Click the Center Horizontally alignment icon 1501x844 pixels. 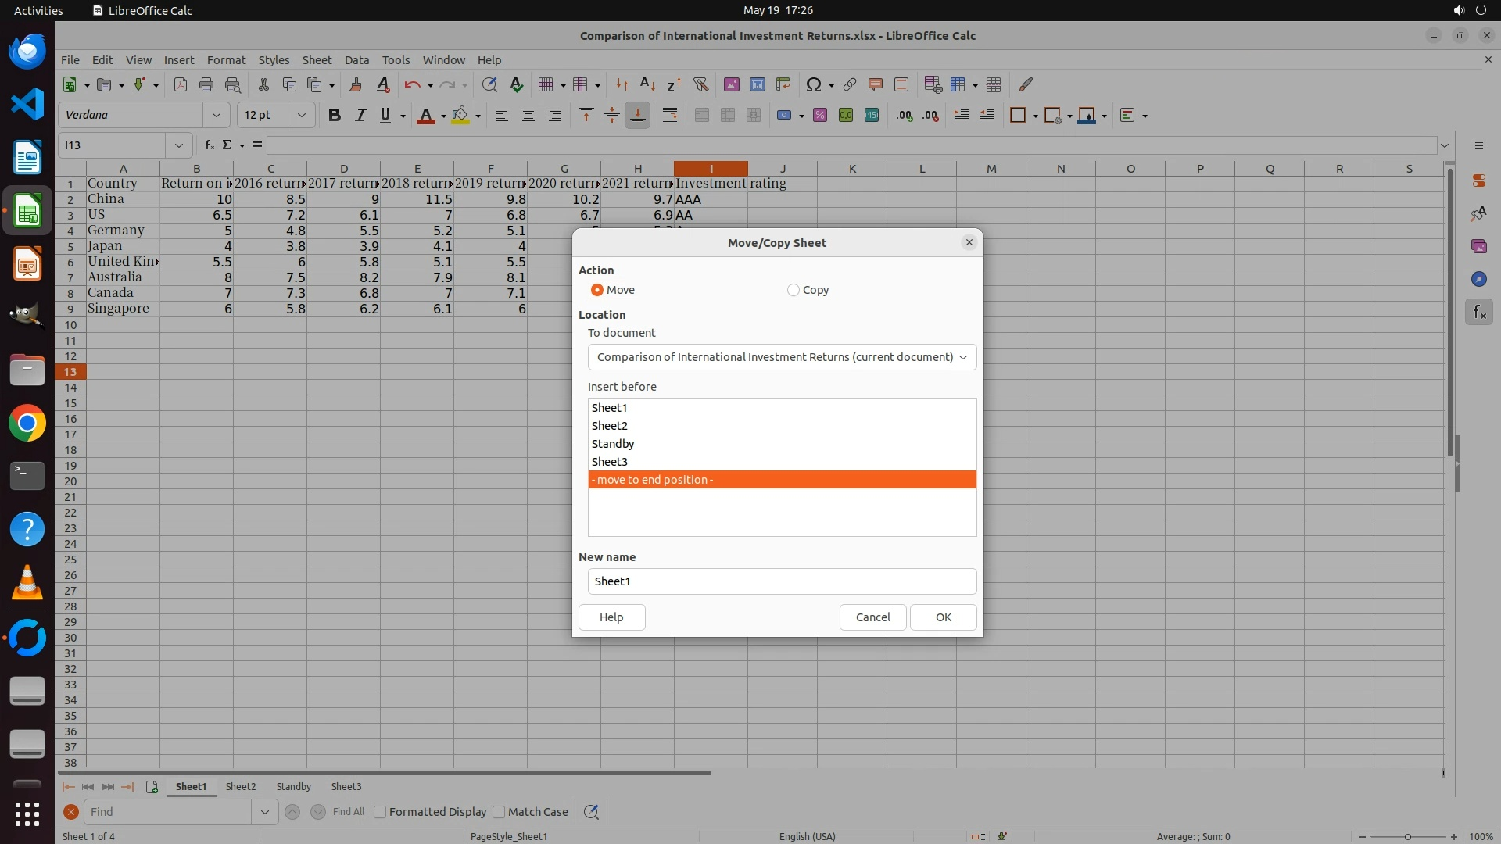[x=528, y=115]
